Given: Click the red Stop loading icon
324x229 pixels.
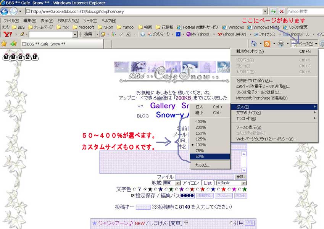Looking at the screenshot, I should (282, 11).
